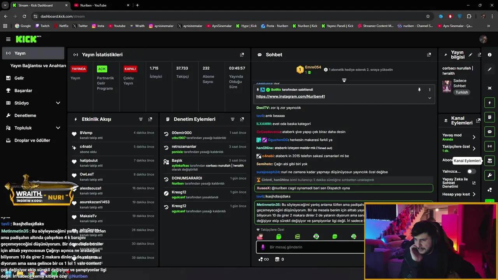
Task: Open the stream info icon in right rail
Action: click(489, 55)
